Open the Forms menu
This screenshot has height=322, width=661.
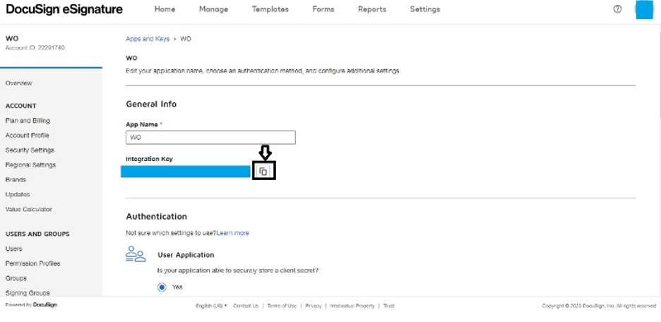323,9
